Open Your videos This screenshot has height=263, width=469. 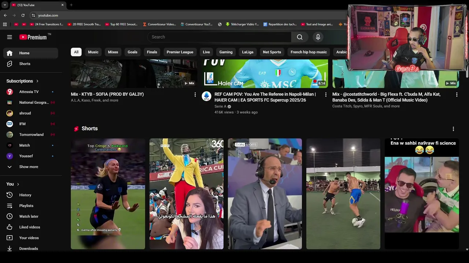pyautogui.click(x=30, y=238)
